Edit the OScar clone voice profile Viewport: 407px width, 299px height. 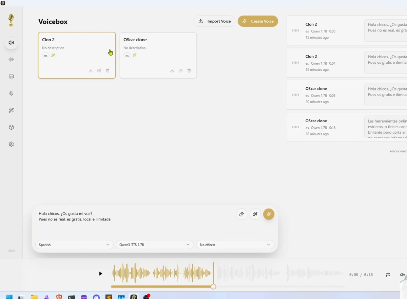180,70
